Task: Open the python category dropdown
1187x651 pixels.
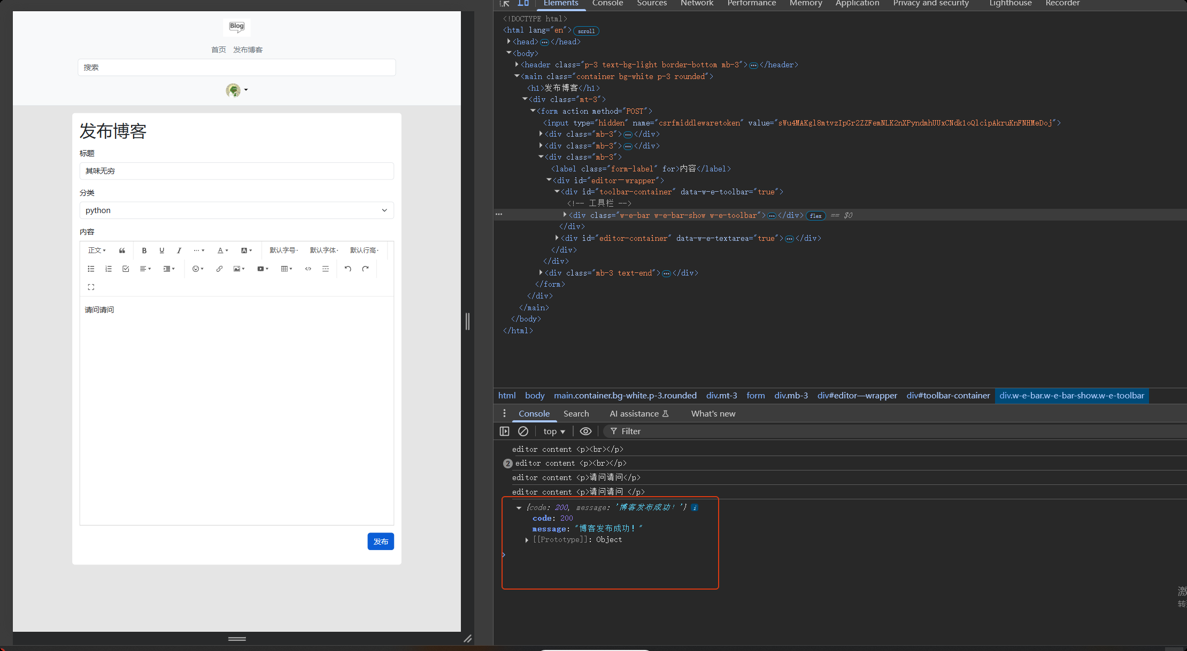Action: point(236,210)
